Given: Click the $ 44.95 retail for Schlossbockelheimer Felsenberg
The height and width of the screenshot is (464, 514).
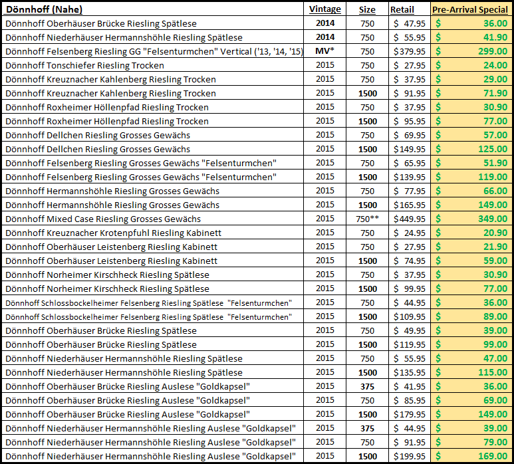Looking at the screenshot, I should (x=410, y=302).
